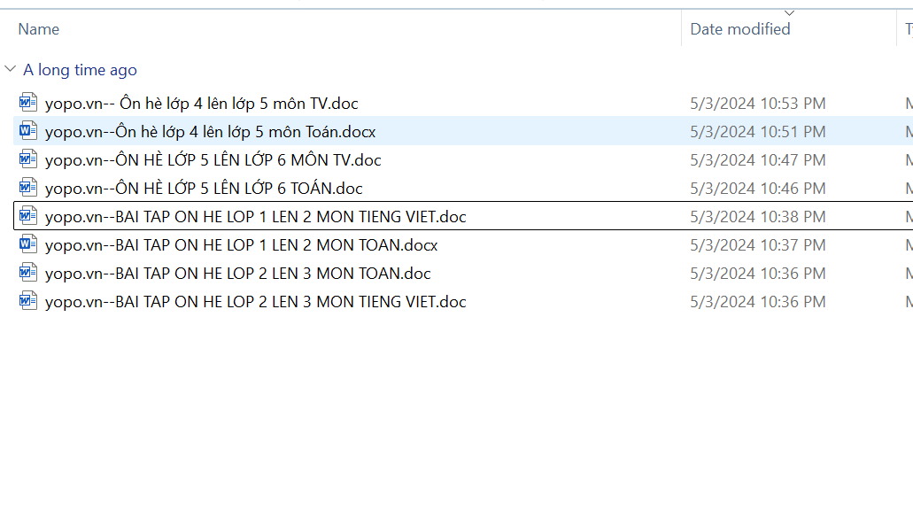Select file name "ÔN HÈ LỚP 5 LÊN LỚP 6 TOÁN.doc"
This screenshot has width=913, height=518.
tap(204, 189)
